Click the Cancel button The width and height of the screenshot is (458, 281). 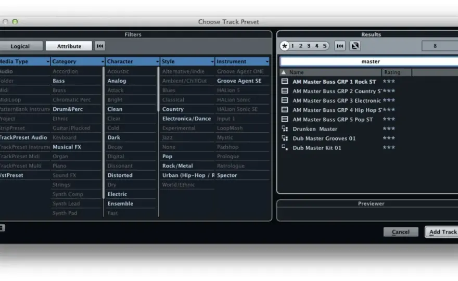pyautogui.click(x=401, y=232)
